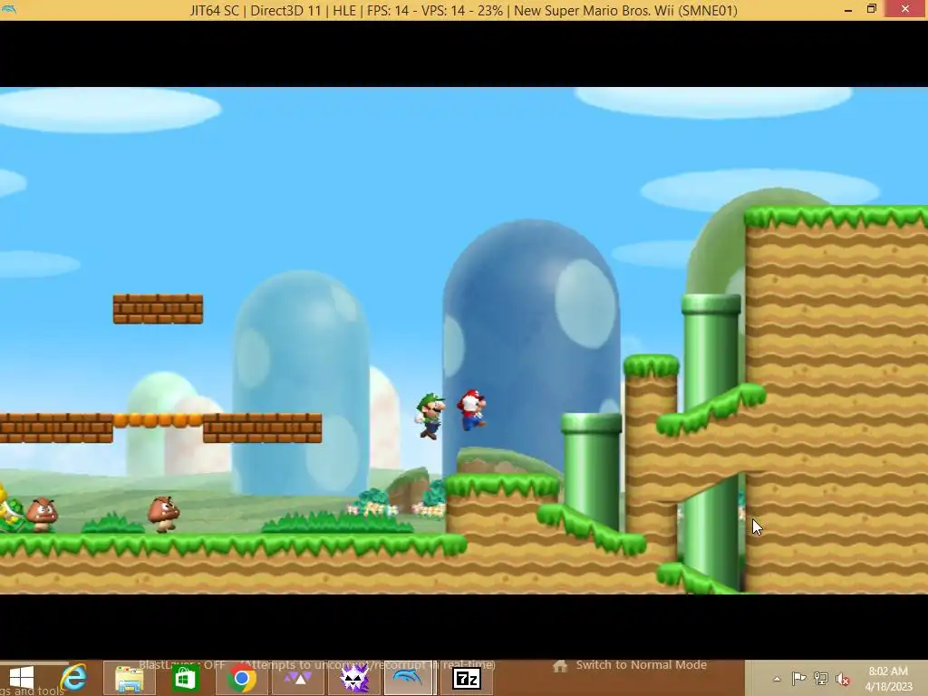Close the New Super Mario Bros. Wii window

[905, 9]
